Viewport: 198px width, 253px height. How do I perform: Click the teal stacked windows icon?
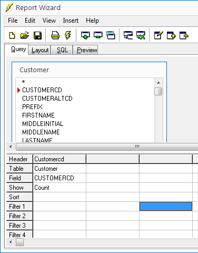[111, 35]
